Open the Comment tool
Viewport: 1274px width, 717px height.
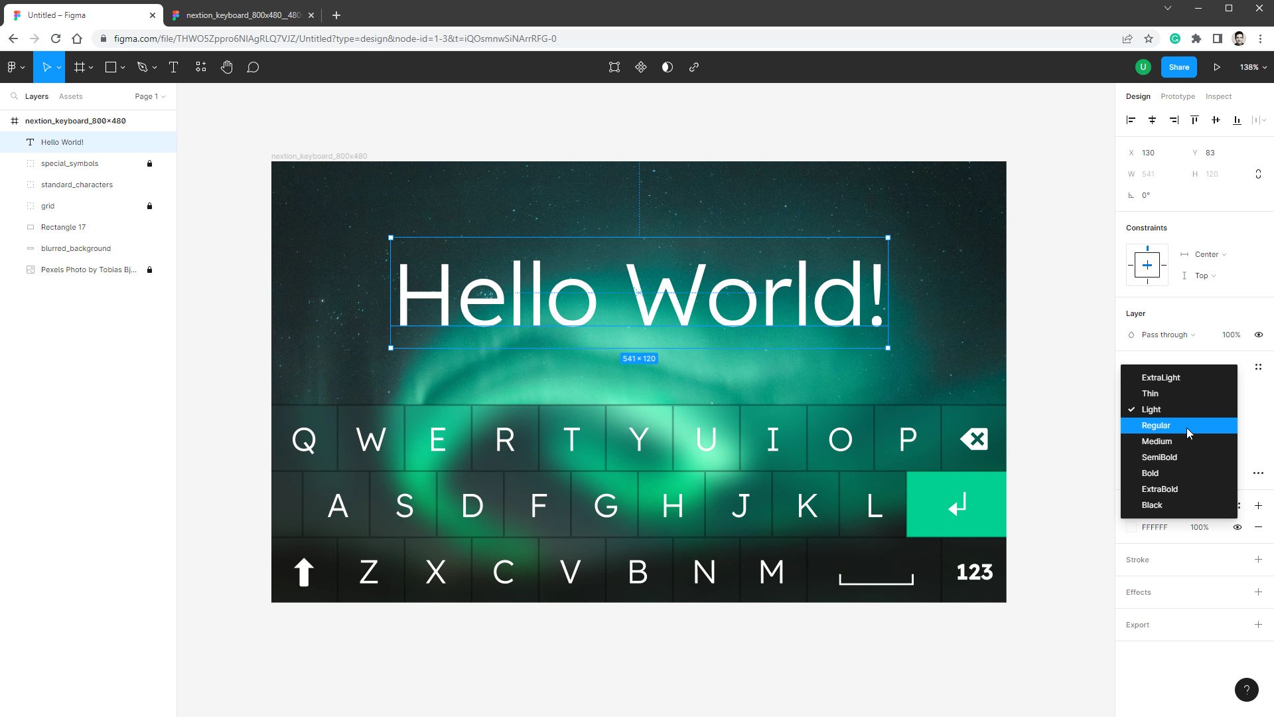(253, 66)
